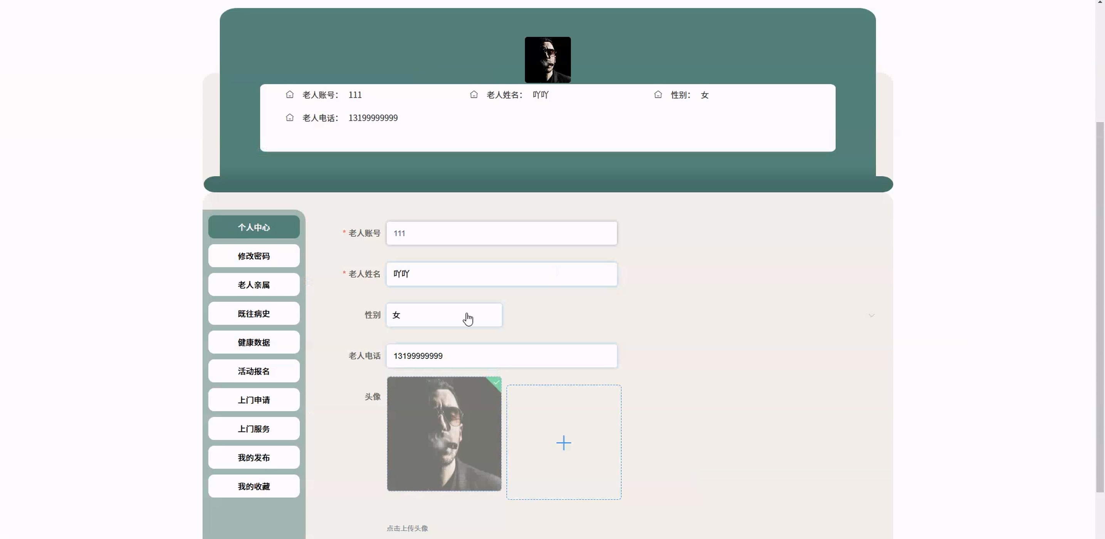
Task: Click the profile avatar in the header
Action: click(x=547, y=60)
